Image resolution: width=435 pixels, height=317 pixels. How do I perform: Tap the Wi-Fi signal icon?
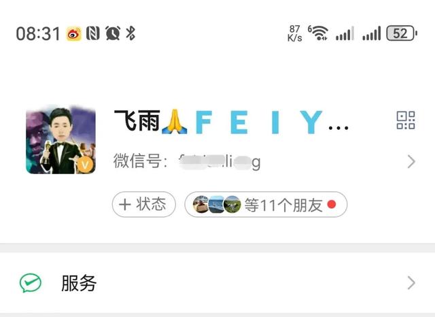point(318,33)
